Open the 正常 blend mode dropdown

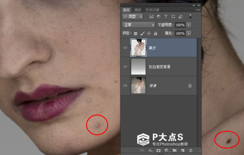(138, 25)
